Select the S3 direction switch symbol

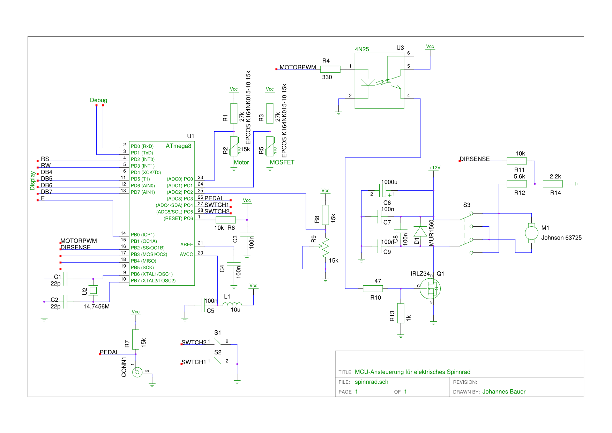click(x=468, y=233)
